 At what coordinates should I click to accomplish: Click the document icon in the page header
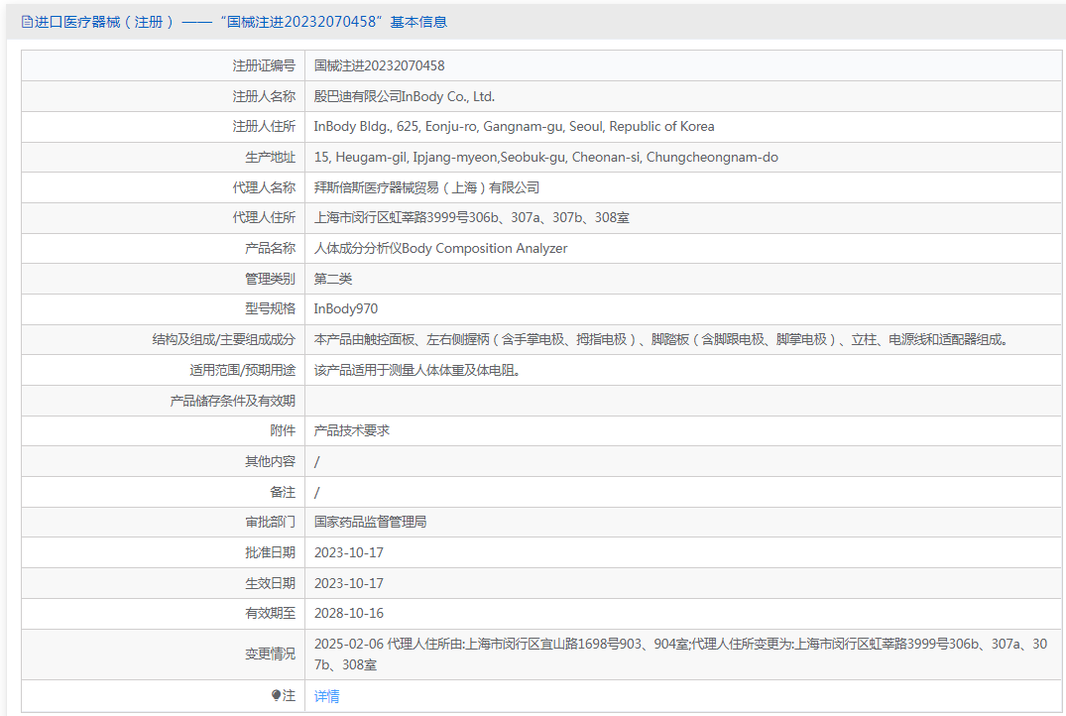coord(27,23)
